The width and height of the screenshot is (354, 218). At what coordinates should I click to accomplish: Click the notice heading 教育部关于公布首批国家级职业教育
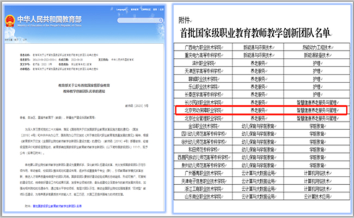[x=84, y=86]
